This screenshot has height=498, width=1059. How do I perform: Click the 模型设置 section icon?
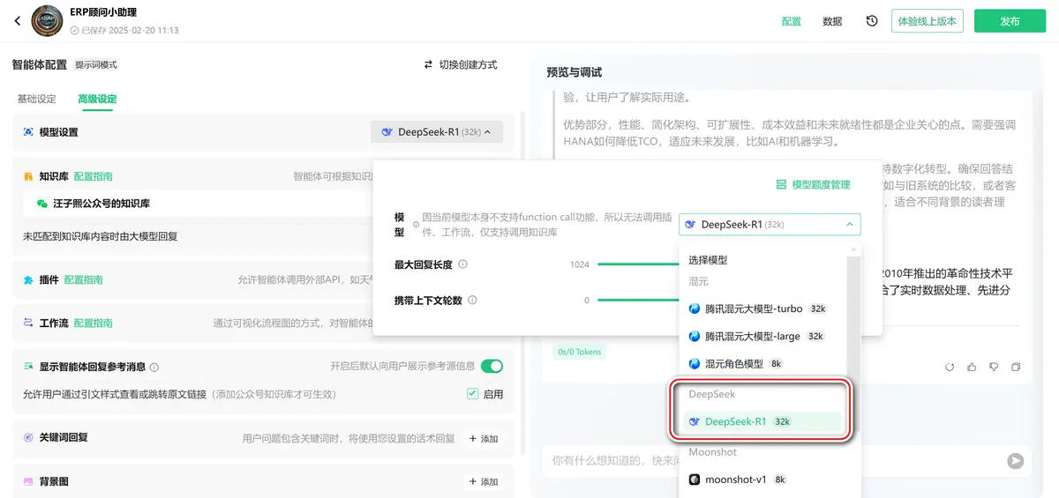[28, 132]
